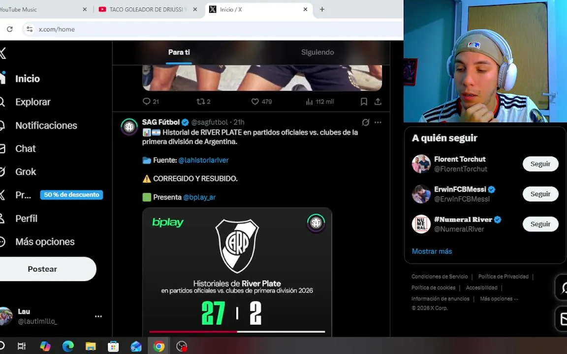The height and width of the screenshot is (354, 567).
Task: Click the SAG Fútbol profile avatar
Action: pos(129,127)
